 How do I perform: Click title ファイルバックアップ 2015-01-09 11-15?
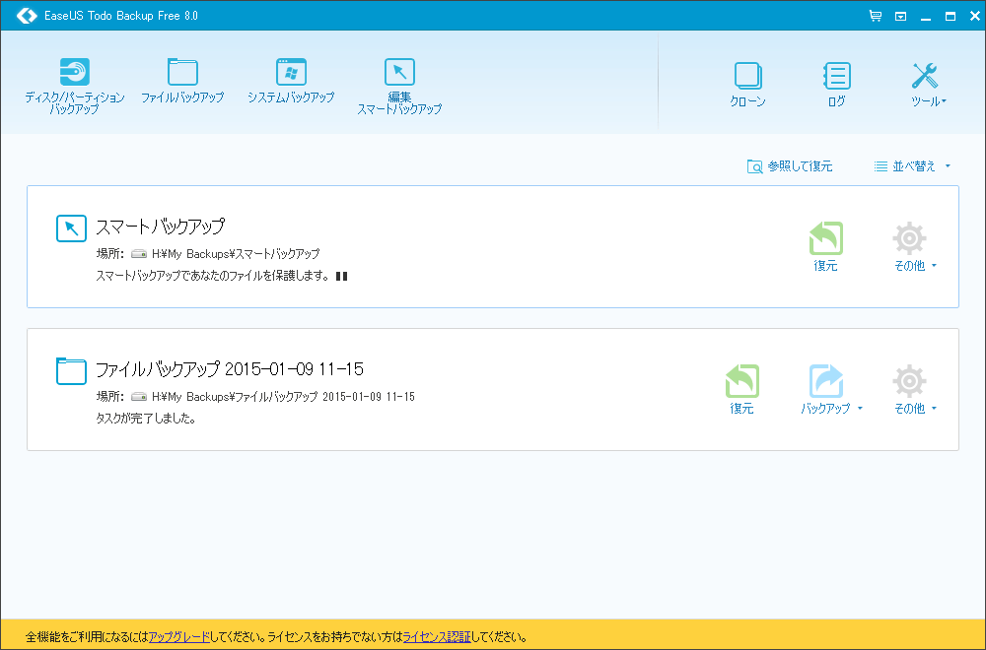[230, 368]
